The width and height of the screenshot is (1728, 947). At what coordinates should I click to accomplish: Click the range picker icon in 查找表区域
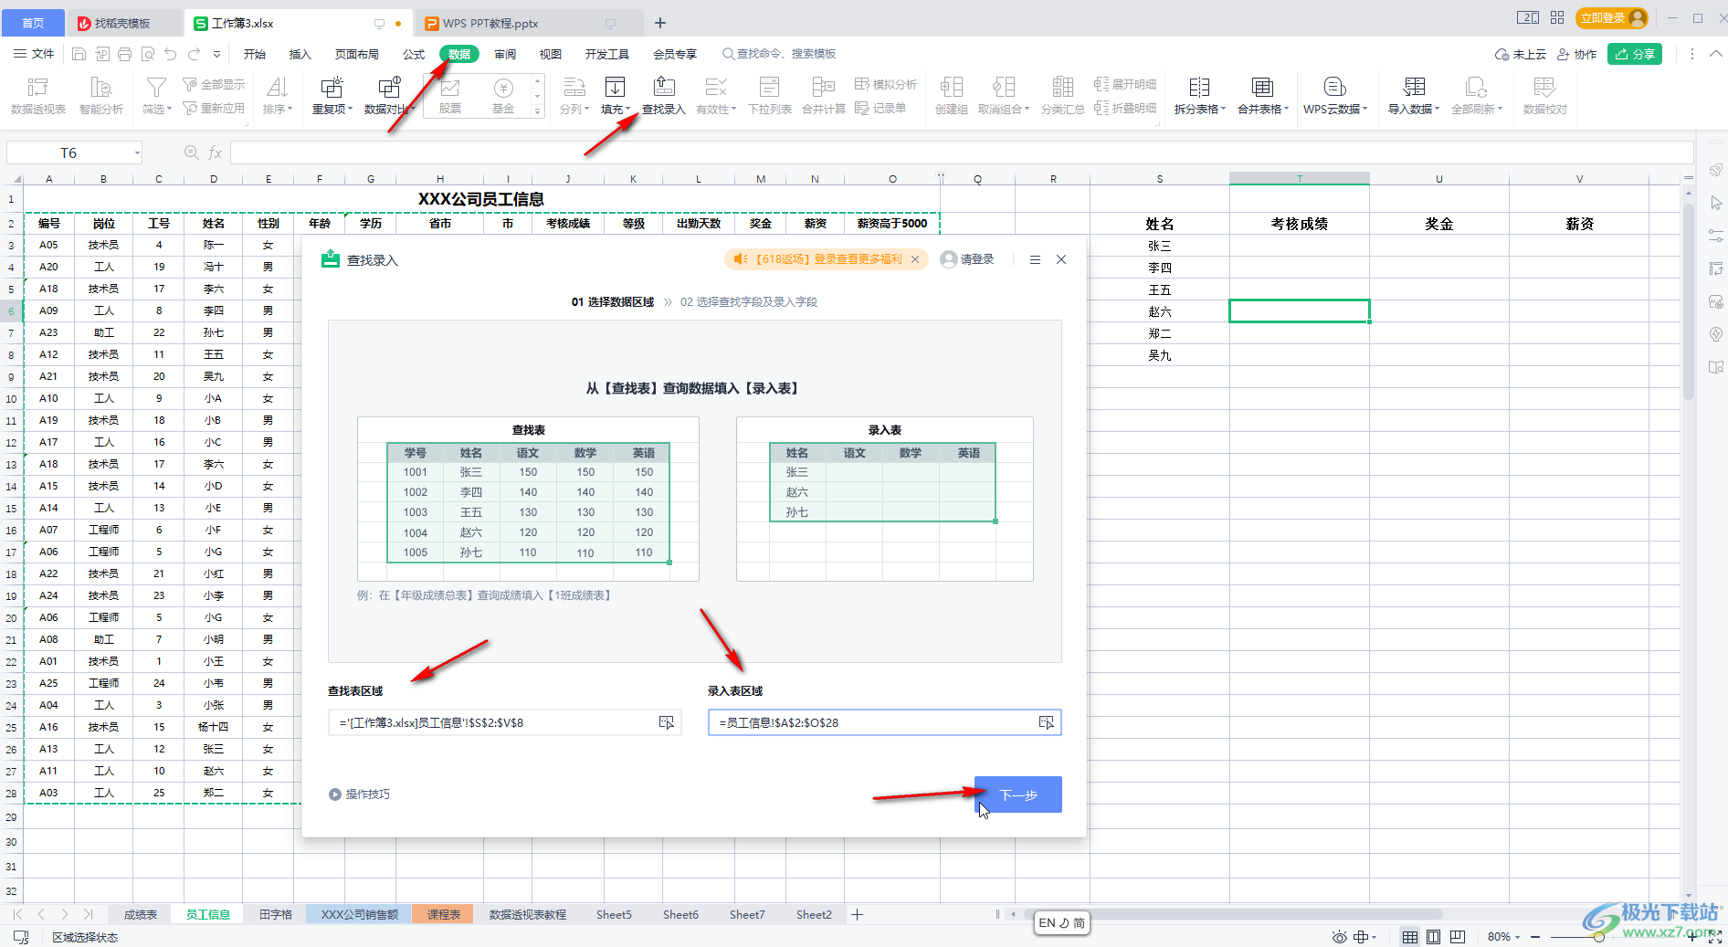(667, 722)
